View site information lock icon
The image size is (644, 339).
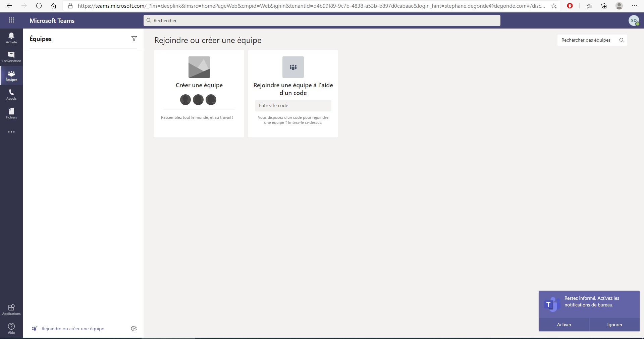70,6
